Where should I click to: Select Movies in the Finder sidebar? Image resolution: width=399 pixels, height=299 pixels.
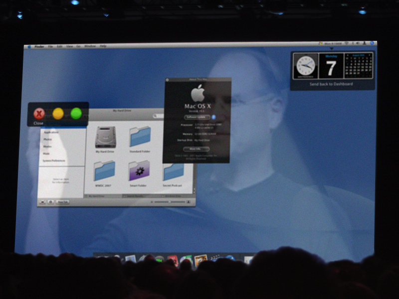click(x=47, y=147)
